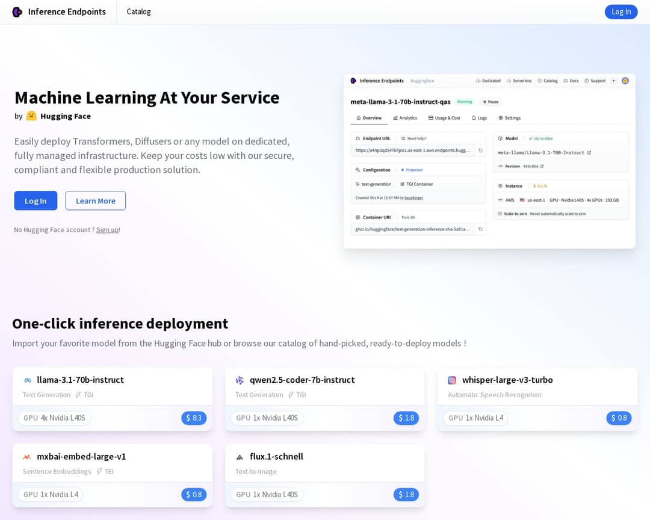
Task: Click the $ 1.8 price on the qwen card
Action: click(406, 418)
